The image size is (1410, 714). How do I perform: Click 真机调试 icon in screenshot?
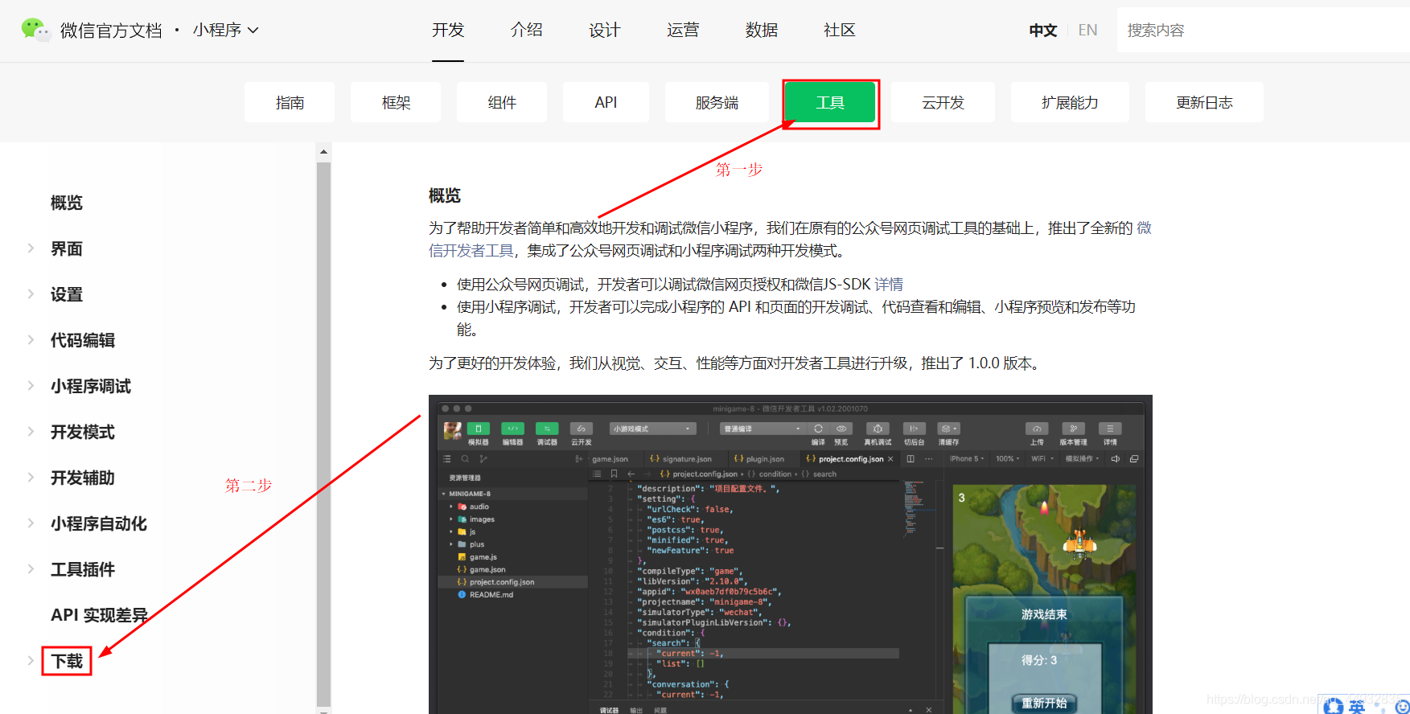coord(878,429)
